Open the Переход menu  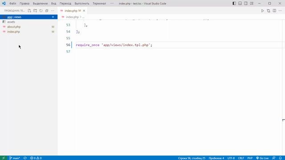tap(65, 4)
